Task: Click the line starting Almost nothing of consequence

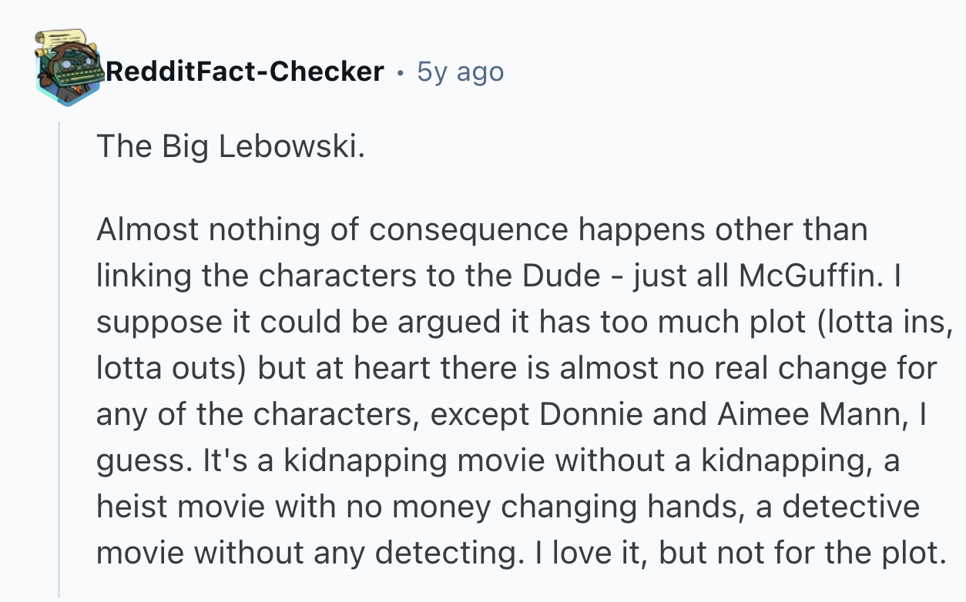Action: [481, 230]
